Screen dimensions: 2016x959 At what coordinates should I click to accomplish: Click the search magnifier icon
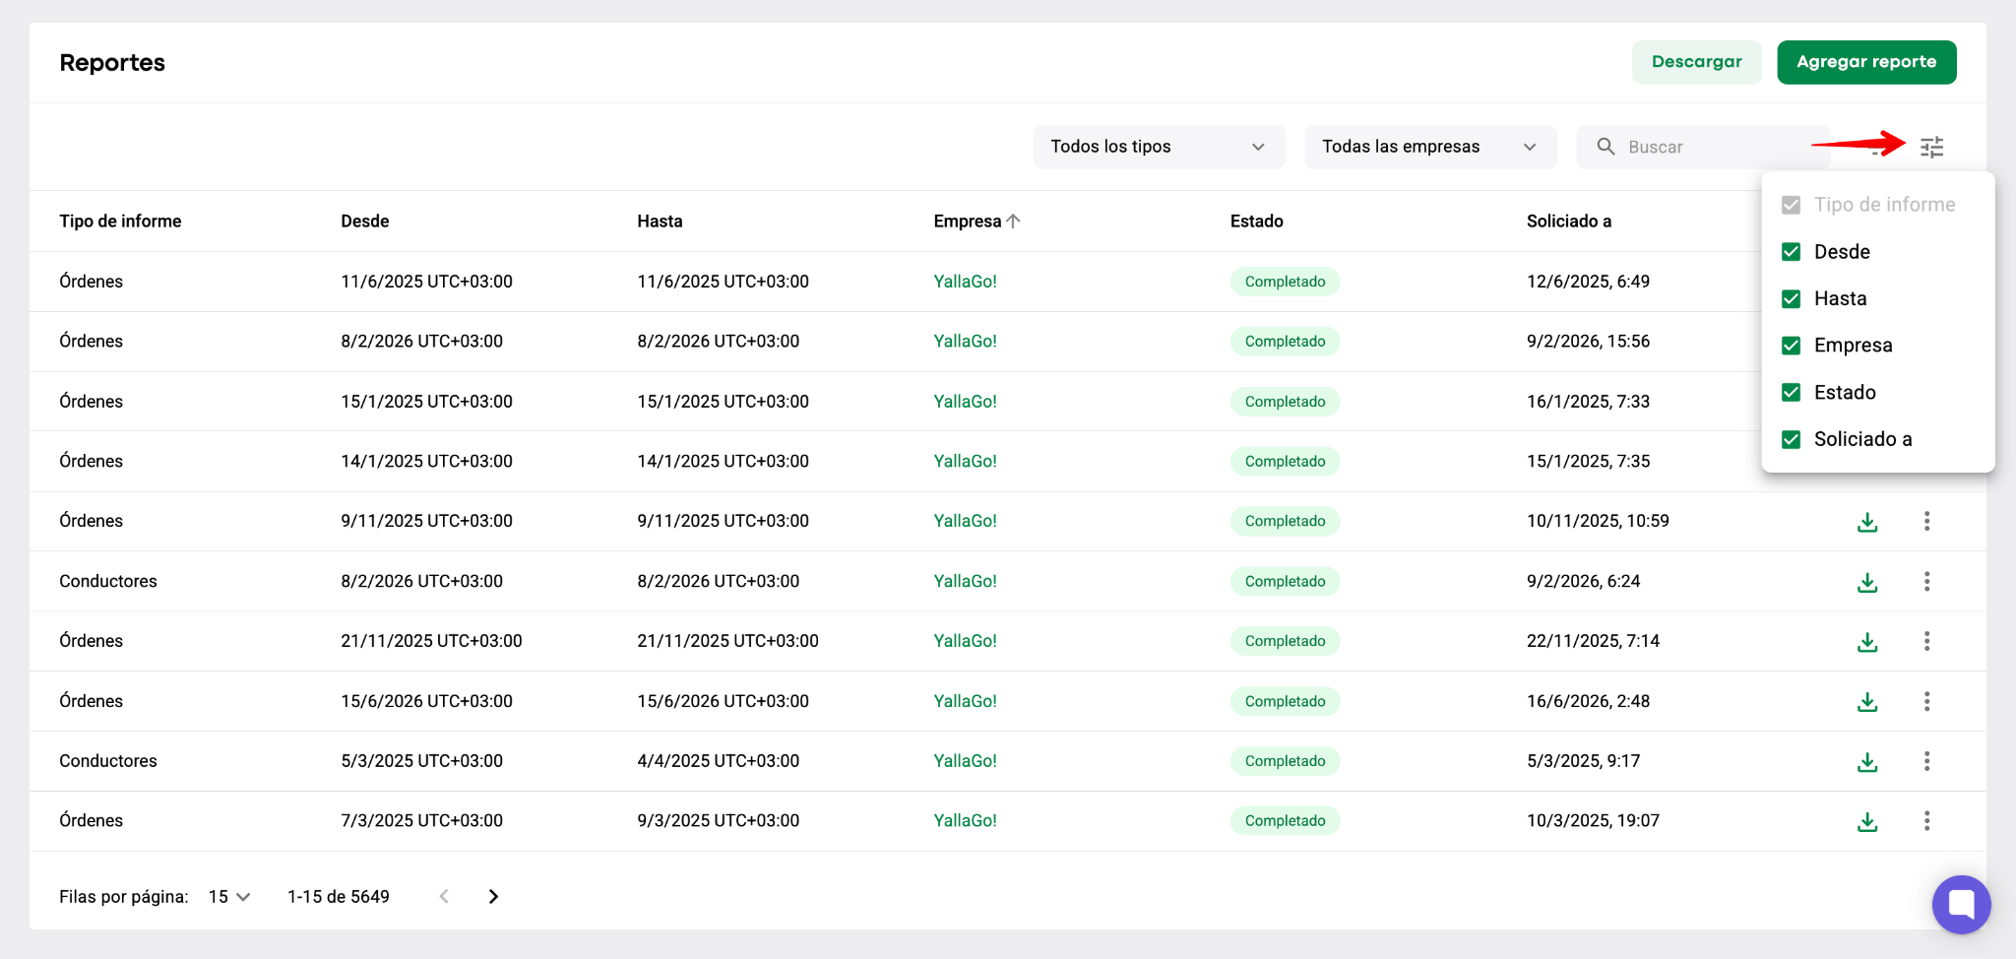(1606, 147)
